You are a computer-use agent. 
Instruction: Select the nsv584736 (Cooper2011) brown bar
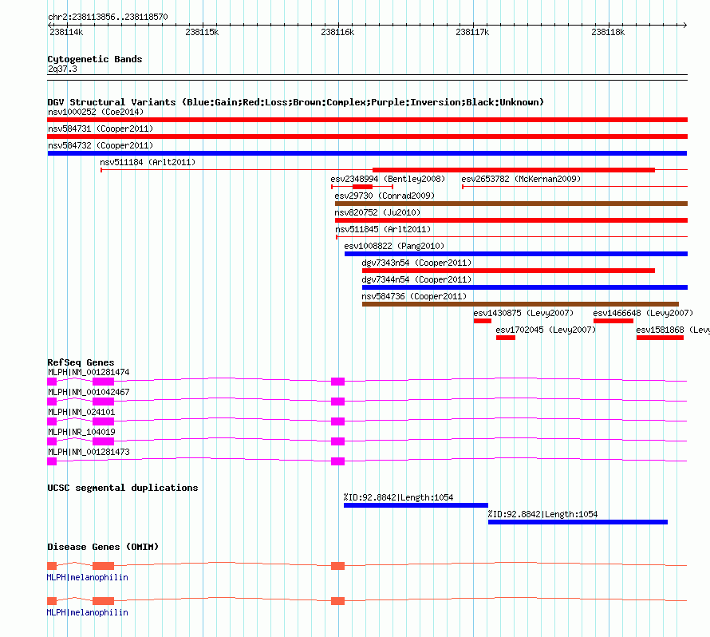[520, 304]
